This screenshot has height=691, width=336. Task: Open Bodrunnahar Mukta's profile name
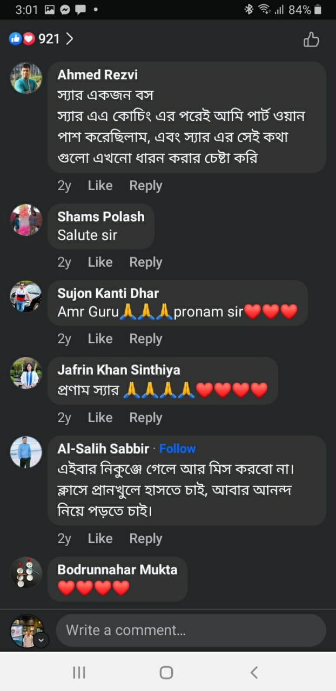point(117,570)
